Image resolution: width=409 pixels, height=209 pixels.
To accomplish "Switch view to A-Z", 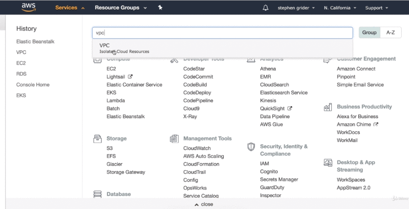I will pyautogui.click(x=390, y=32).
